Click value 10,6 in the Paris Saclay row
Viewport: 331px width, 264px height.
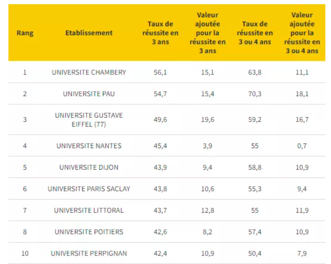(207, 189)
